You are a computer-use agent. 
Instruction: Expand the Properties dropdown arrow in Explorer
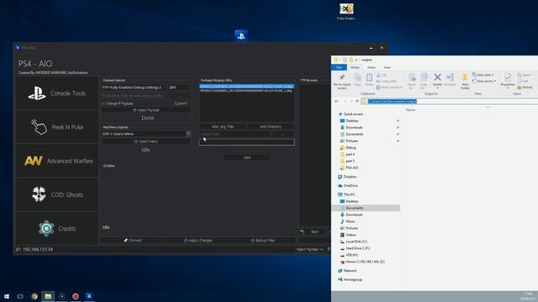coord(508,88)
